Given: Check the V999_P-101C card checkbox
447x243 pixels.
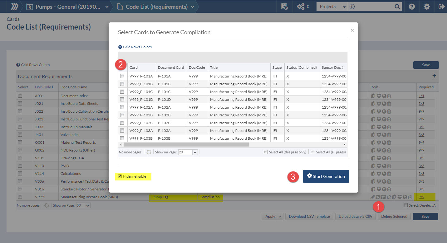Looking at the screenshot, I should coord(122,91).
